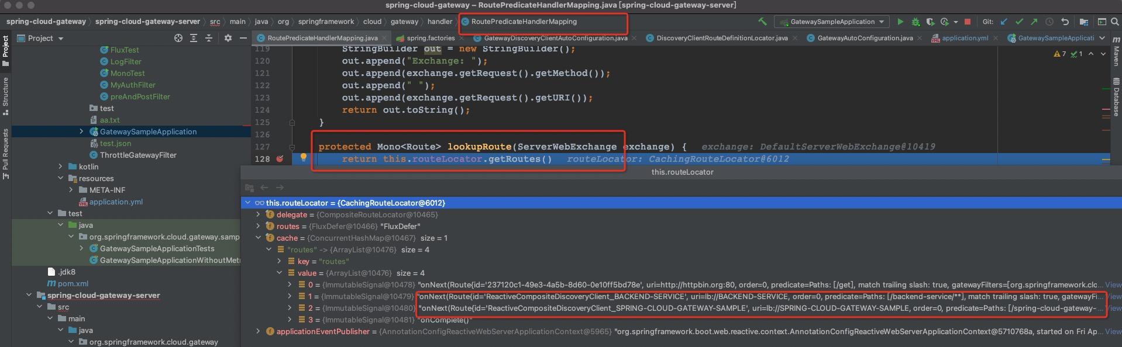Run GatewaySampleApplication with the green play button
The height and width of the screenshot is (347, 1122).
[x=900, y=22]
